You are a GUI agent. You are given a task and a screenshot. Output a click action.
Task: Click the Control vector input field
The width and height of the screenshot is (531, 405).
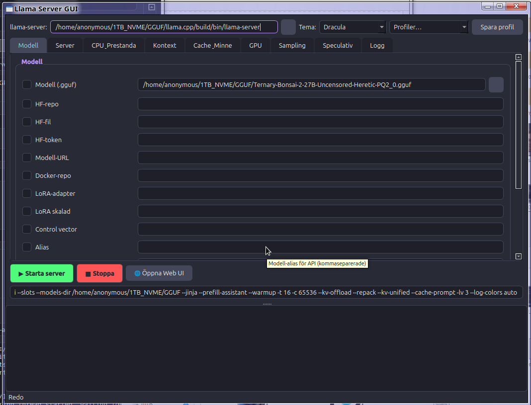[320, 230]
